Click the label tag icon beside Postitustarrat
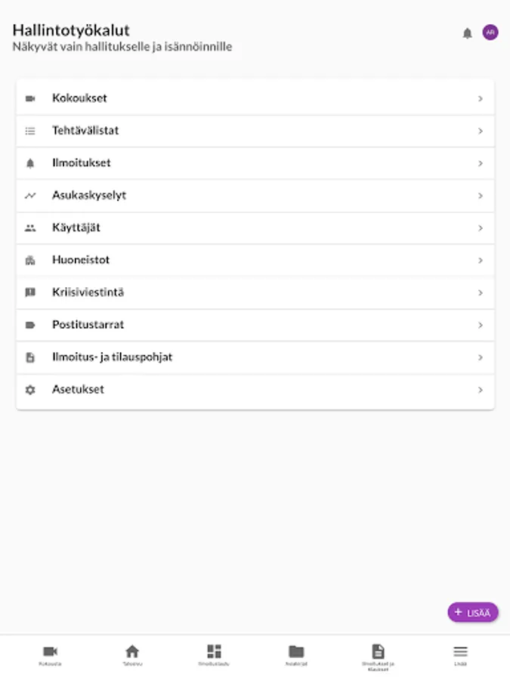Screen dimensions: 510x680 (x=30, y=325)
